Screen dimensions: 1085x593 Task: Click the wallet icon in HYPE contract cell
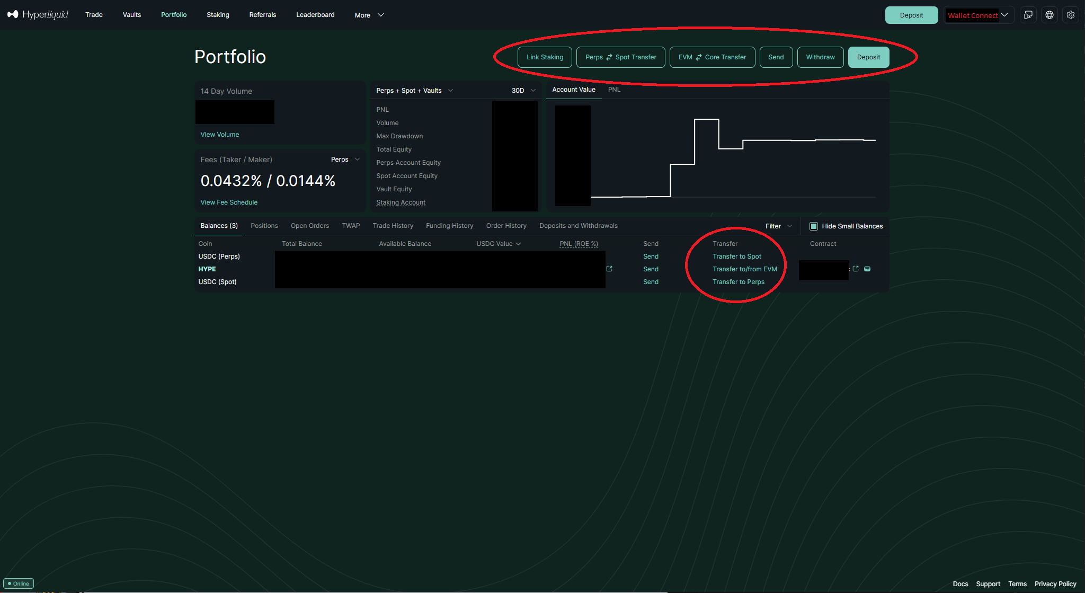coord(867,269)
